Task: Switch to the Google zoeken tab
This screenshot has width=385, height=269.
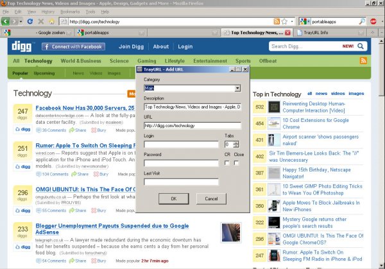Action: pos(38,33)
